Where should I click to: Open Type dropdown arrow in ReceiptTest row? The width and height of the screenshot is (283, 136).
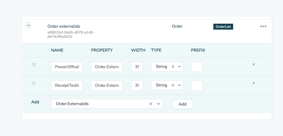tap(179, 85)
